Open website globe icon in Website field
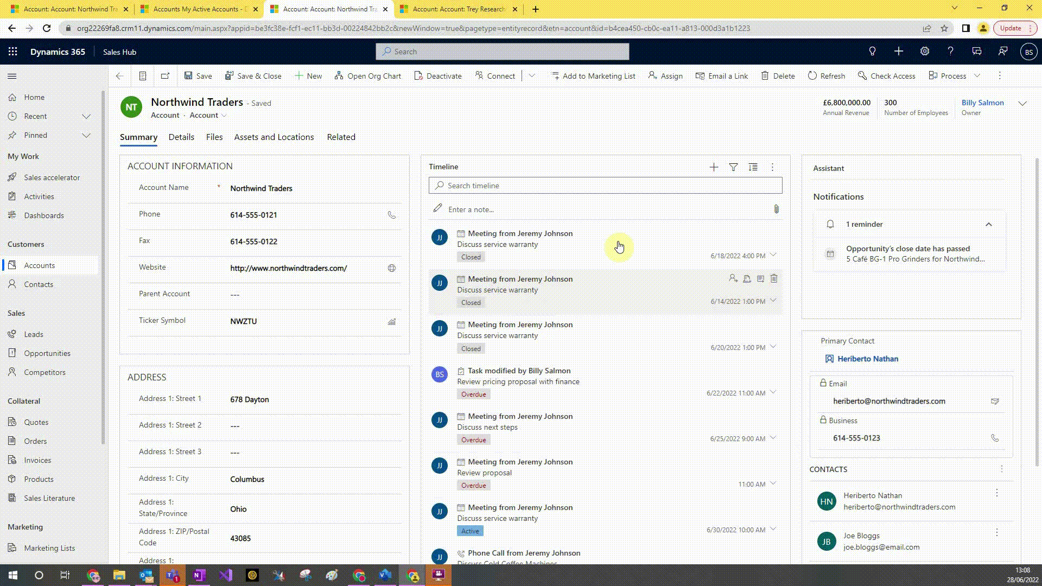 [x=391, y=268]
